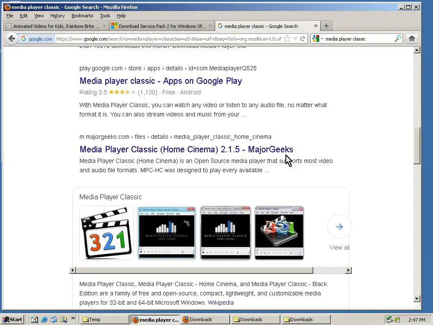This screenshot has width=433, height=325.
Task: Open a new tab with plus button
Action: (x=326, y=26)
